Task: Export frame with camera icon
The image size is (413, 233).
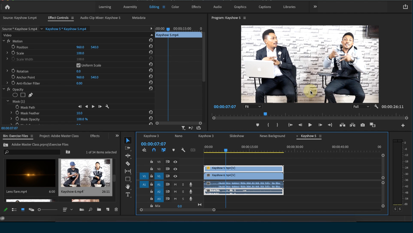Action: coord(363,125)
